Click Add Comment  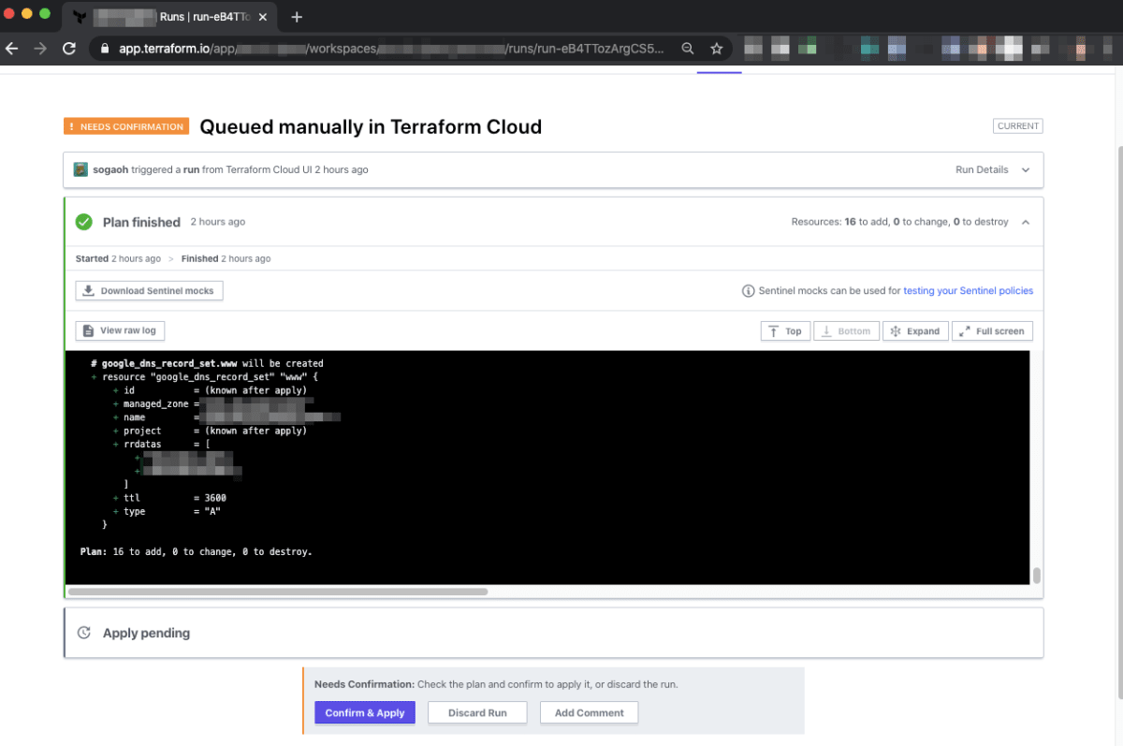(x=589, y=712)
